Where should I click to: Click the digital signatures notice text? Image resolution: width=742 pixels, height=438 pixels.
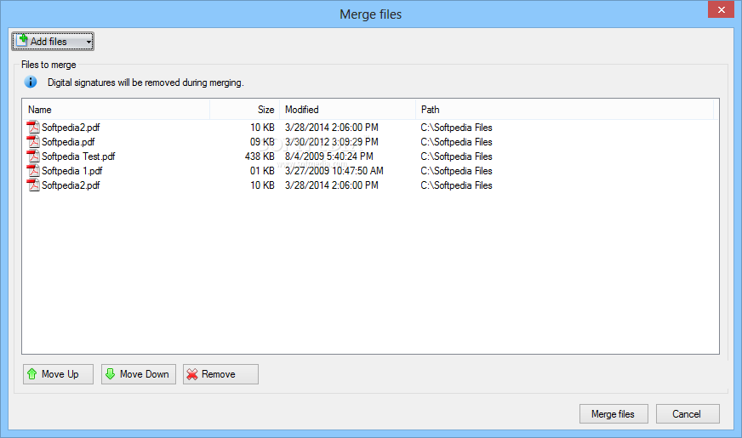click(x=146, y=82)
